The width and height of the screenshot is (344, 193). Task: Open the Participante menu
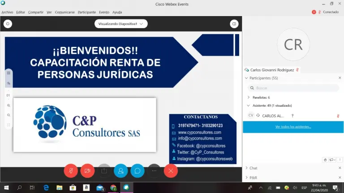coord(87,12)
